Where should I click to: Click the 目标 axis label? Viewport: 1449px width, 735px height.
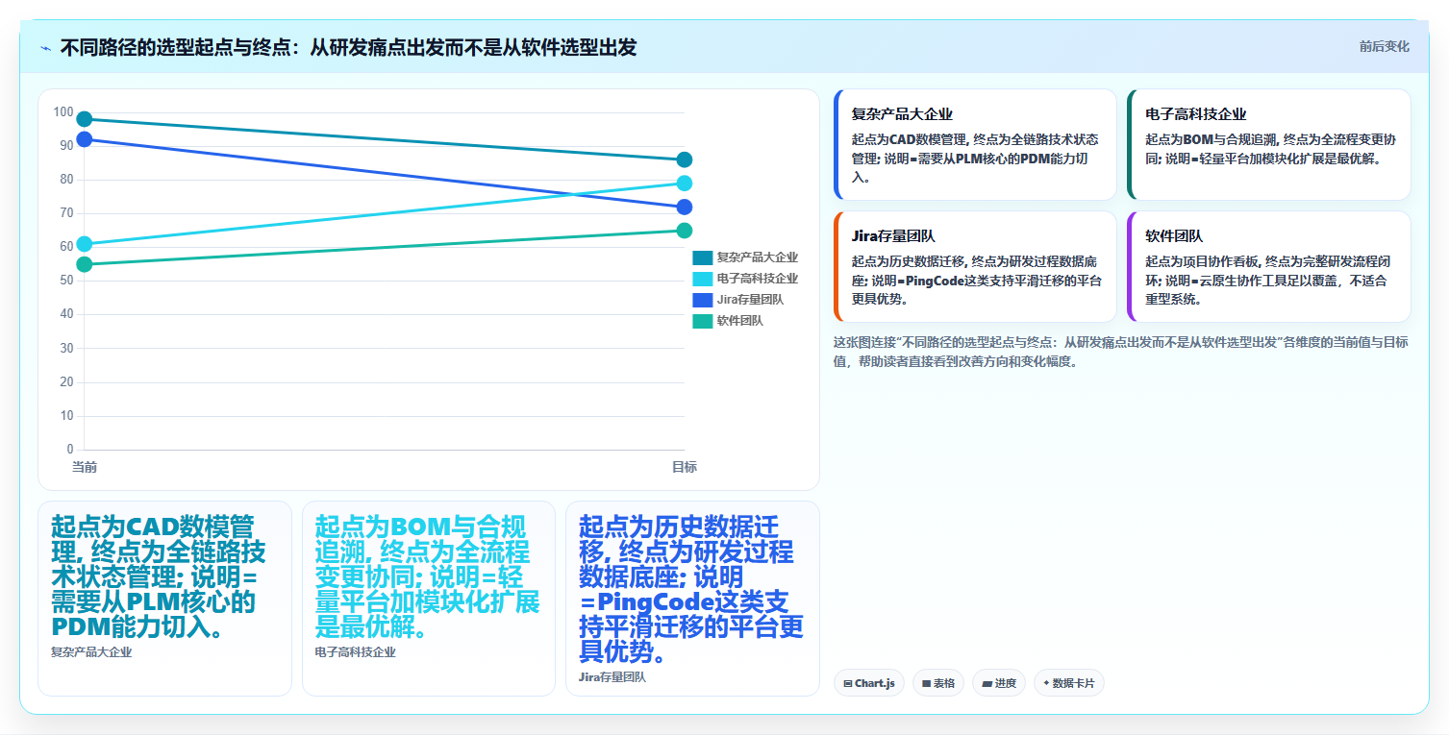coord(685,467)
